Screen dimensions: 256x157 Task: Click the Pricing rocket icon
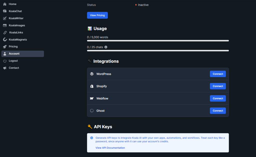[x=5, y=47]
